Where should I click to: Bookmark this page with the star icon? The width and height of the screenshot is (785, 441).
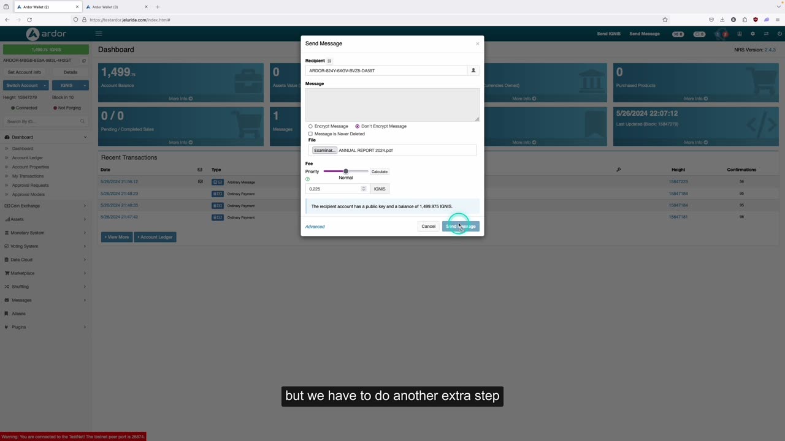[x=665, y=20]
